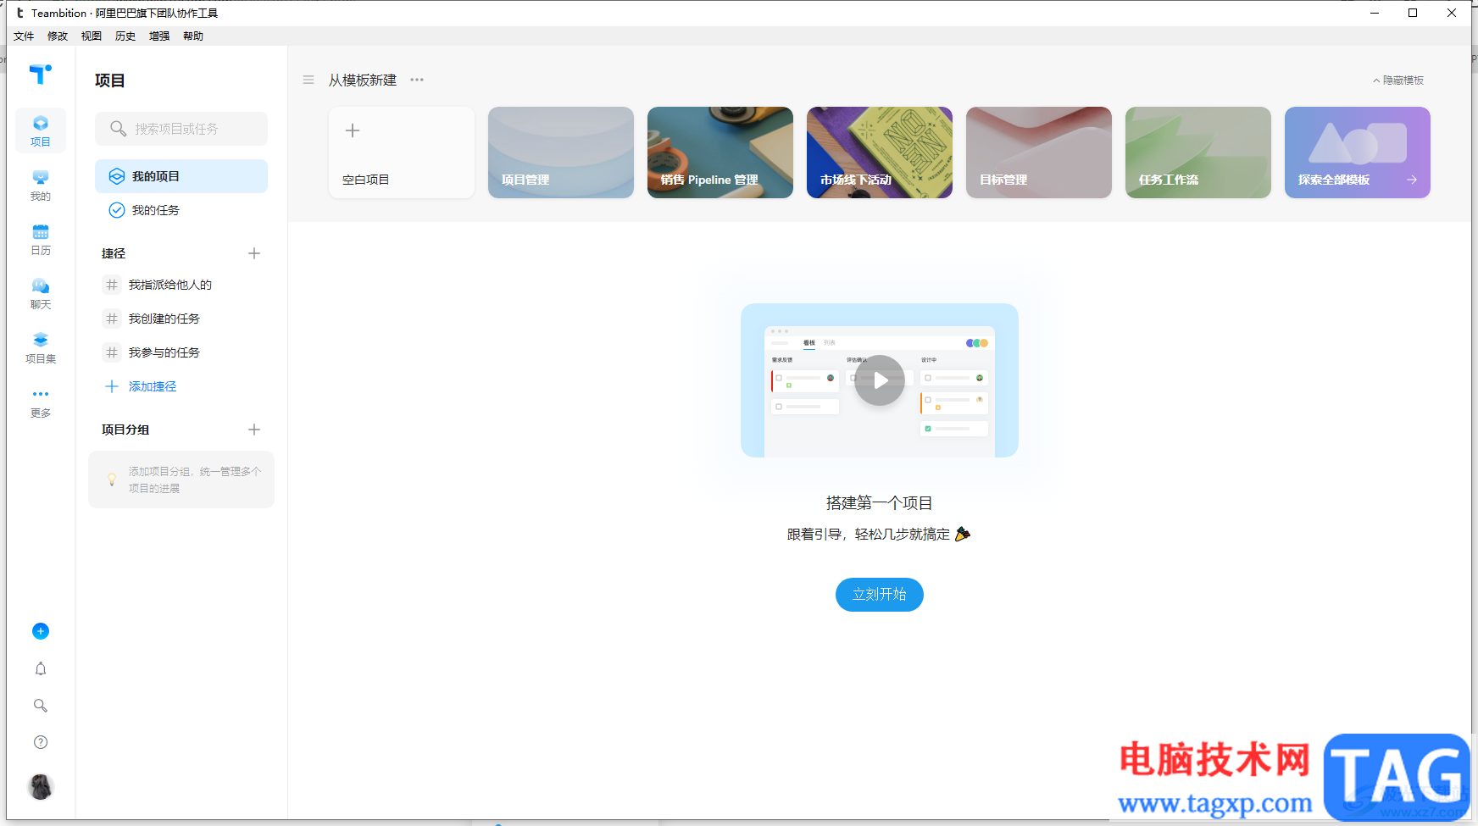Create a 空白项目 blank project

[402, 152]
